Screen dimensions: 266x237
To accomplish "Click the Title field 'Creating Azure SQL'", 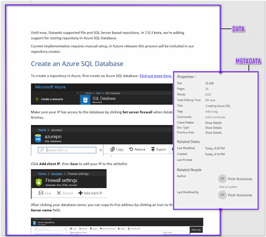I will 218,106.
